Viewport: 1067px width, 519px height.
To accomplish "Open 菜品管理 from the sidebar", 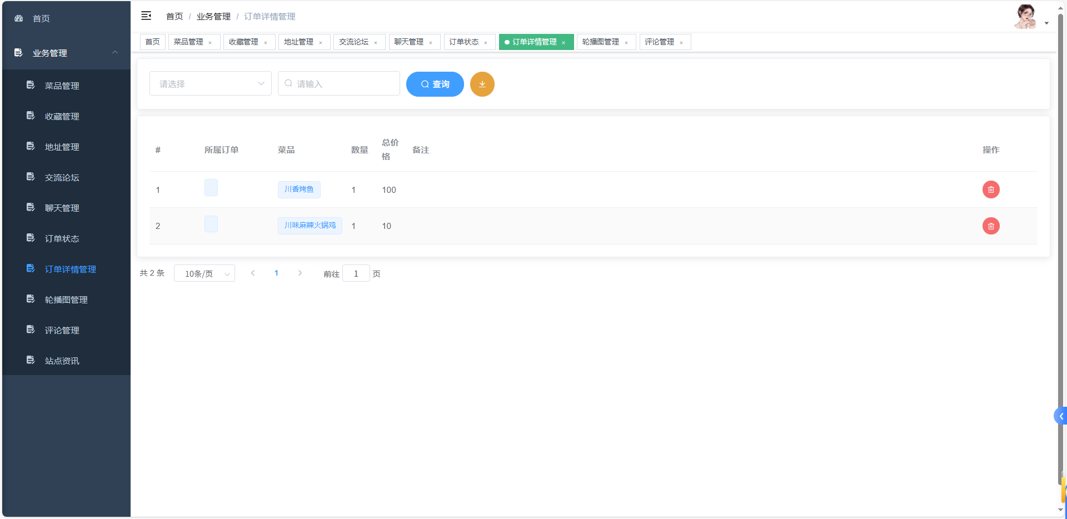I will [x=62, y=86].
